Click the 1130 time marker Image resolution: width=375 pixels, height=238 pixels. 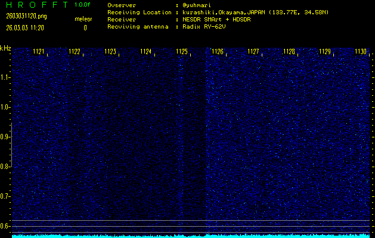[361, 52]
